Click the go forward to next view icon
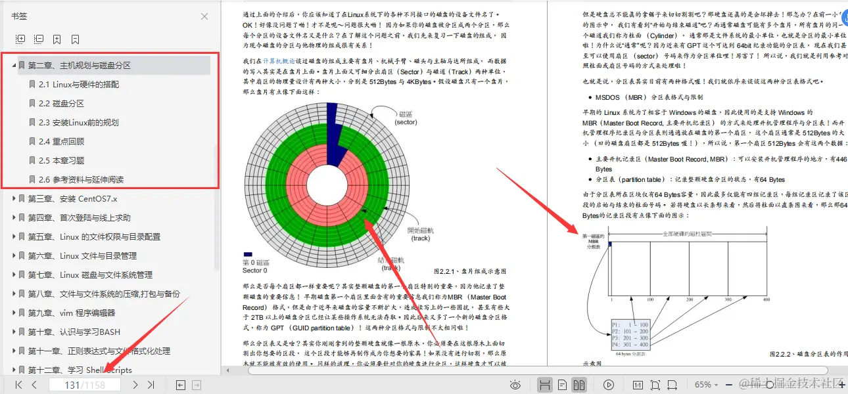This screenshot has height=394, width=848. [198, 385]
